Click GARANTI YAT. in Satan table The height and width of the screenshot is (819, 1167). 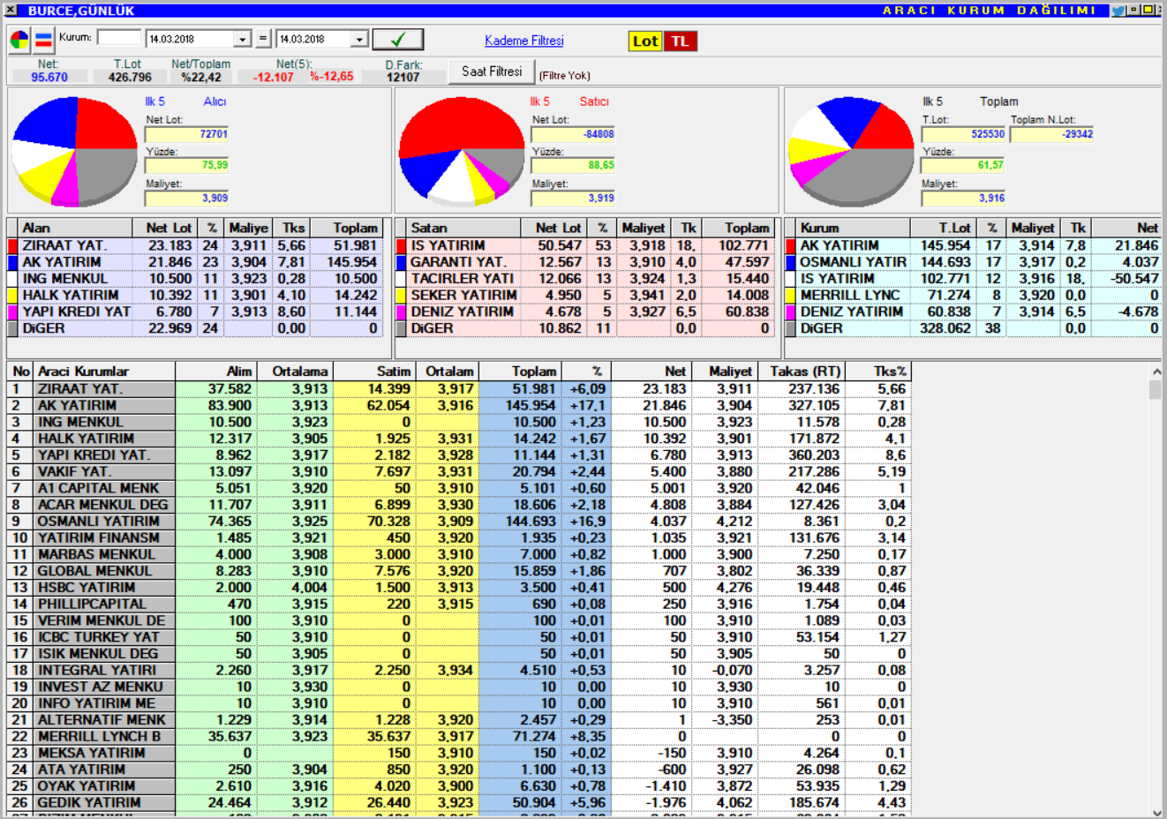coord(458,262)
